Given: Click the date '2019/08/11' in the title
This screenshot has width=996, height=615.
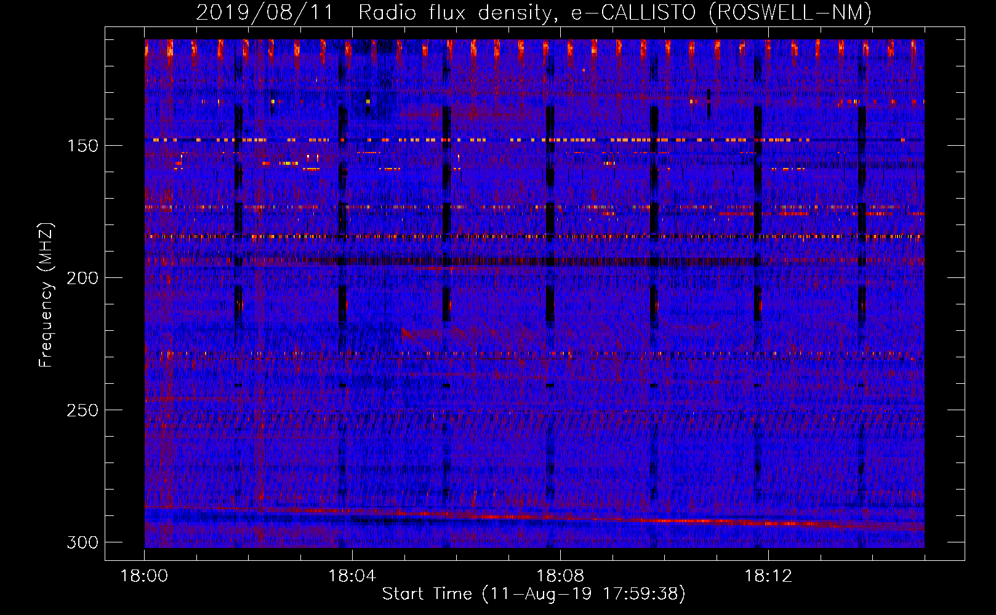Looking at the screenshot, I should click(265, 12).
